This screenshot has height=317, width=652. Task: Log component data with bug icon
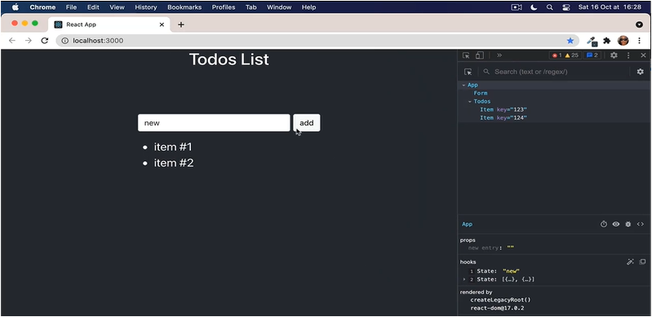pyautogui.click(x=628, y=224)
